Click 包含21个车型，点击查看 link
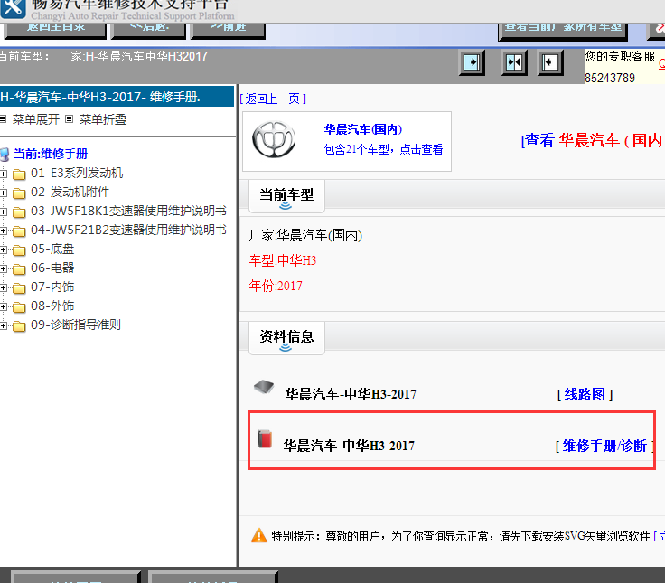The height and width of the screenshot is (583, 665). coord(383,149)
